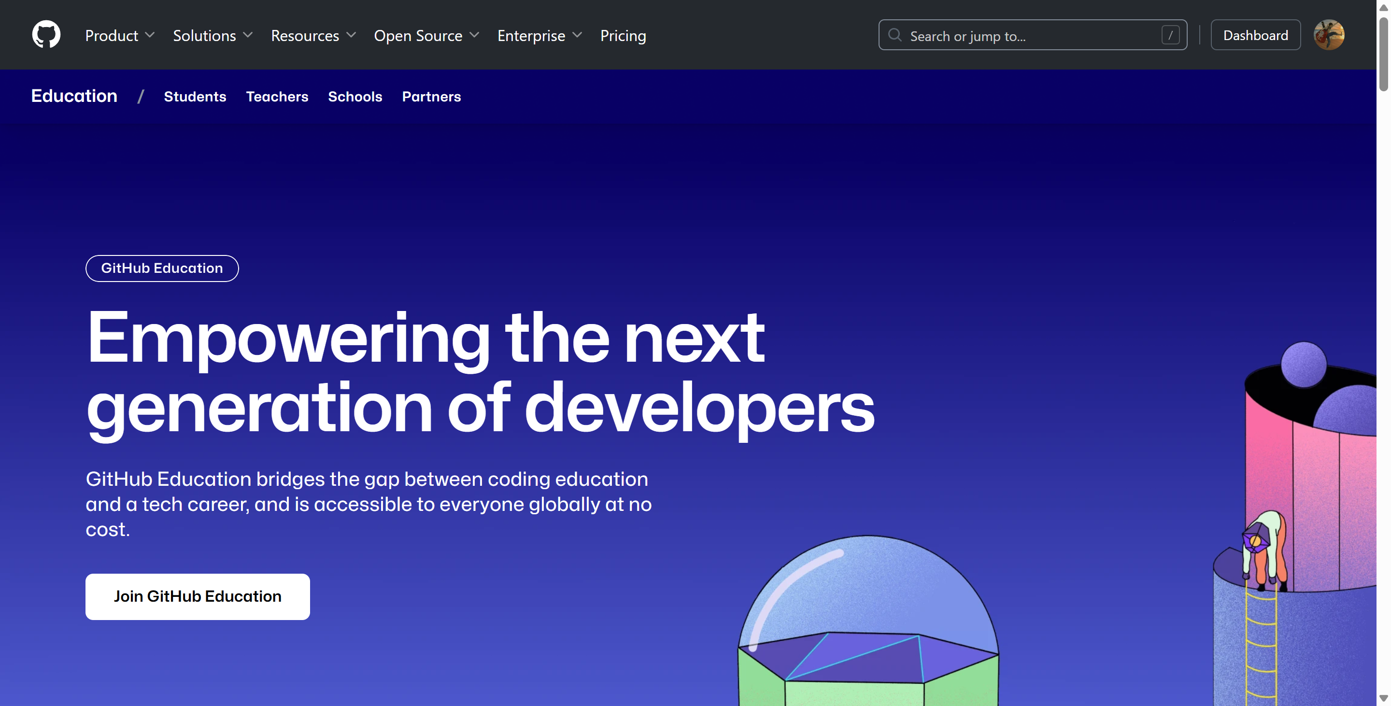
Task: Click the page scrollbar up arrow
Action: (x=1383, y=7)
